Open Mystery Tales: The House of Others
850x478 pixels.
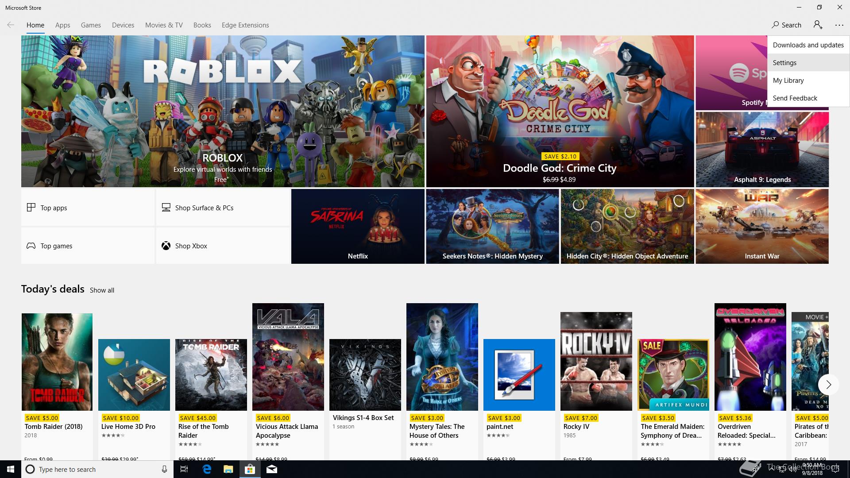[442, 382]
